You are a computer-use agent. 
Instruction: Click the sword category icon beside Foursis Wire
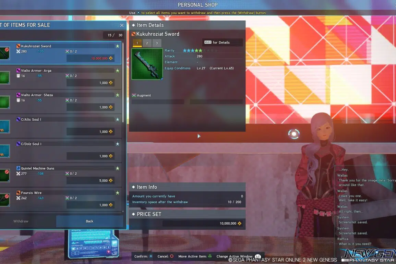pyautogui.click(x=18, y=193)
